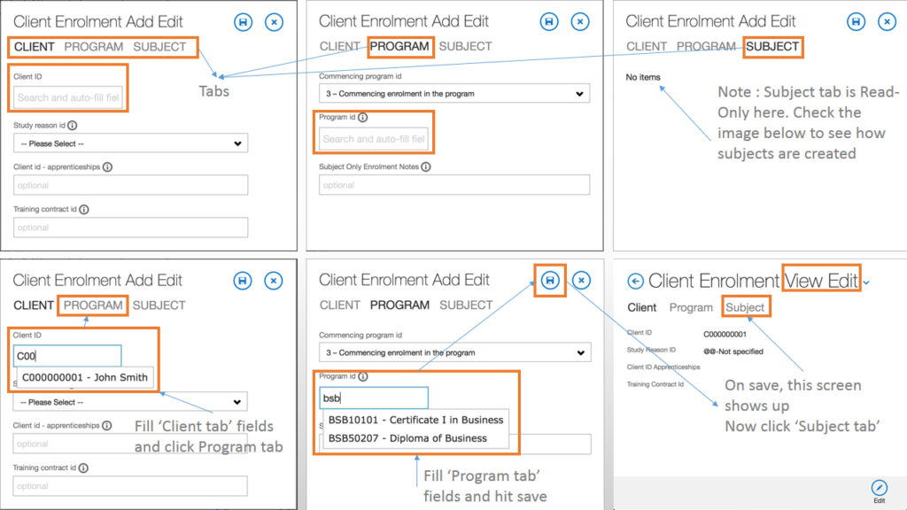Click close icon in the panel showing No items
Image resolution: width=907 pixels, height=510 pixels.
tap(886, 22)
